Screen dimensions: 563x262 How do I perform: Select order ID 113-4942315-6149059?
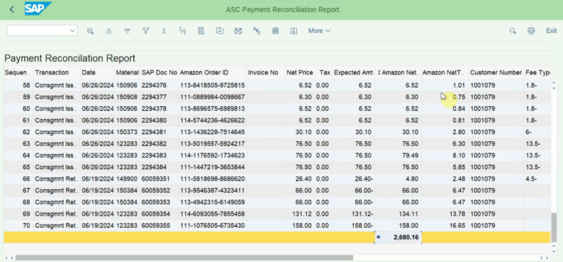coord(212,202)
